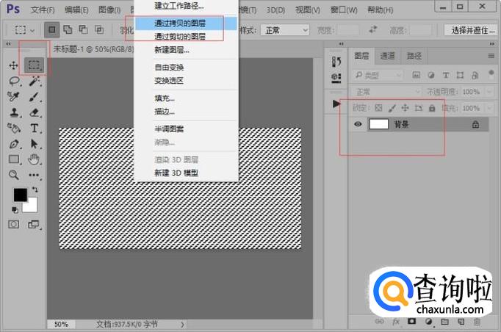The width and height of the screenshot is (501, 332).
Task: Select the Brush tool
Action: point(35,96)
